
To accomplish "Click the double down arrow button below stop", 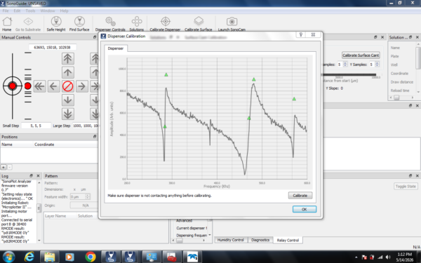I will [x=67, y=114].
